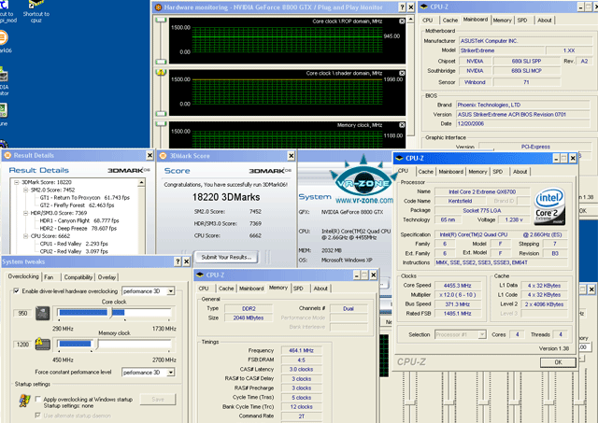Screen dimensions: 598x423
Task: Click the CAS# Latency value 3.0 clocks
Action: pos(301,369)
